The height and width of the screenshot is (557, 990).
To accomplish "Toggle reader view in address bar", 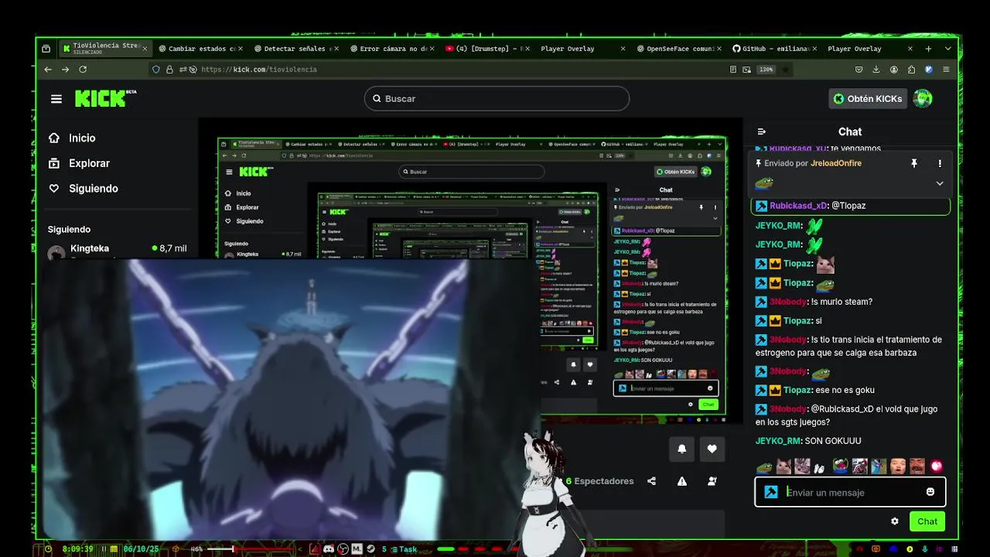I will point(733,70).
